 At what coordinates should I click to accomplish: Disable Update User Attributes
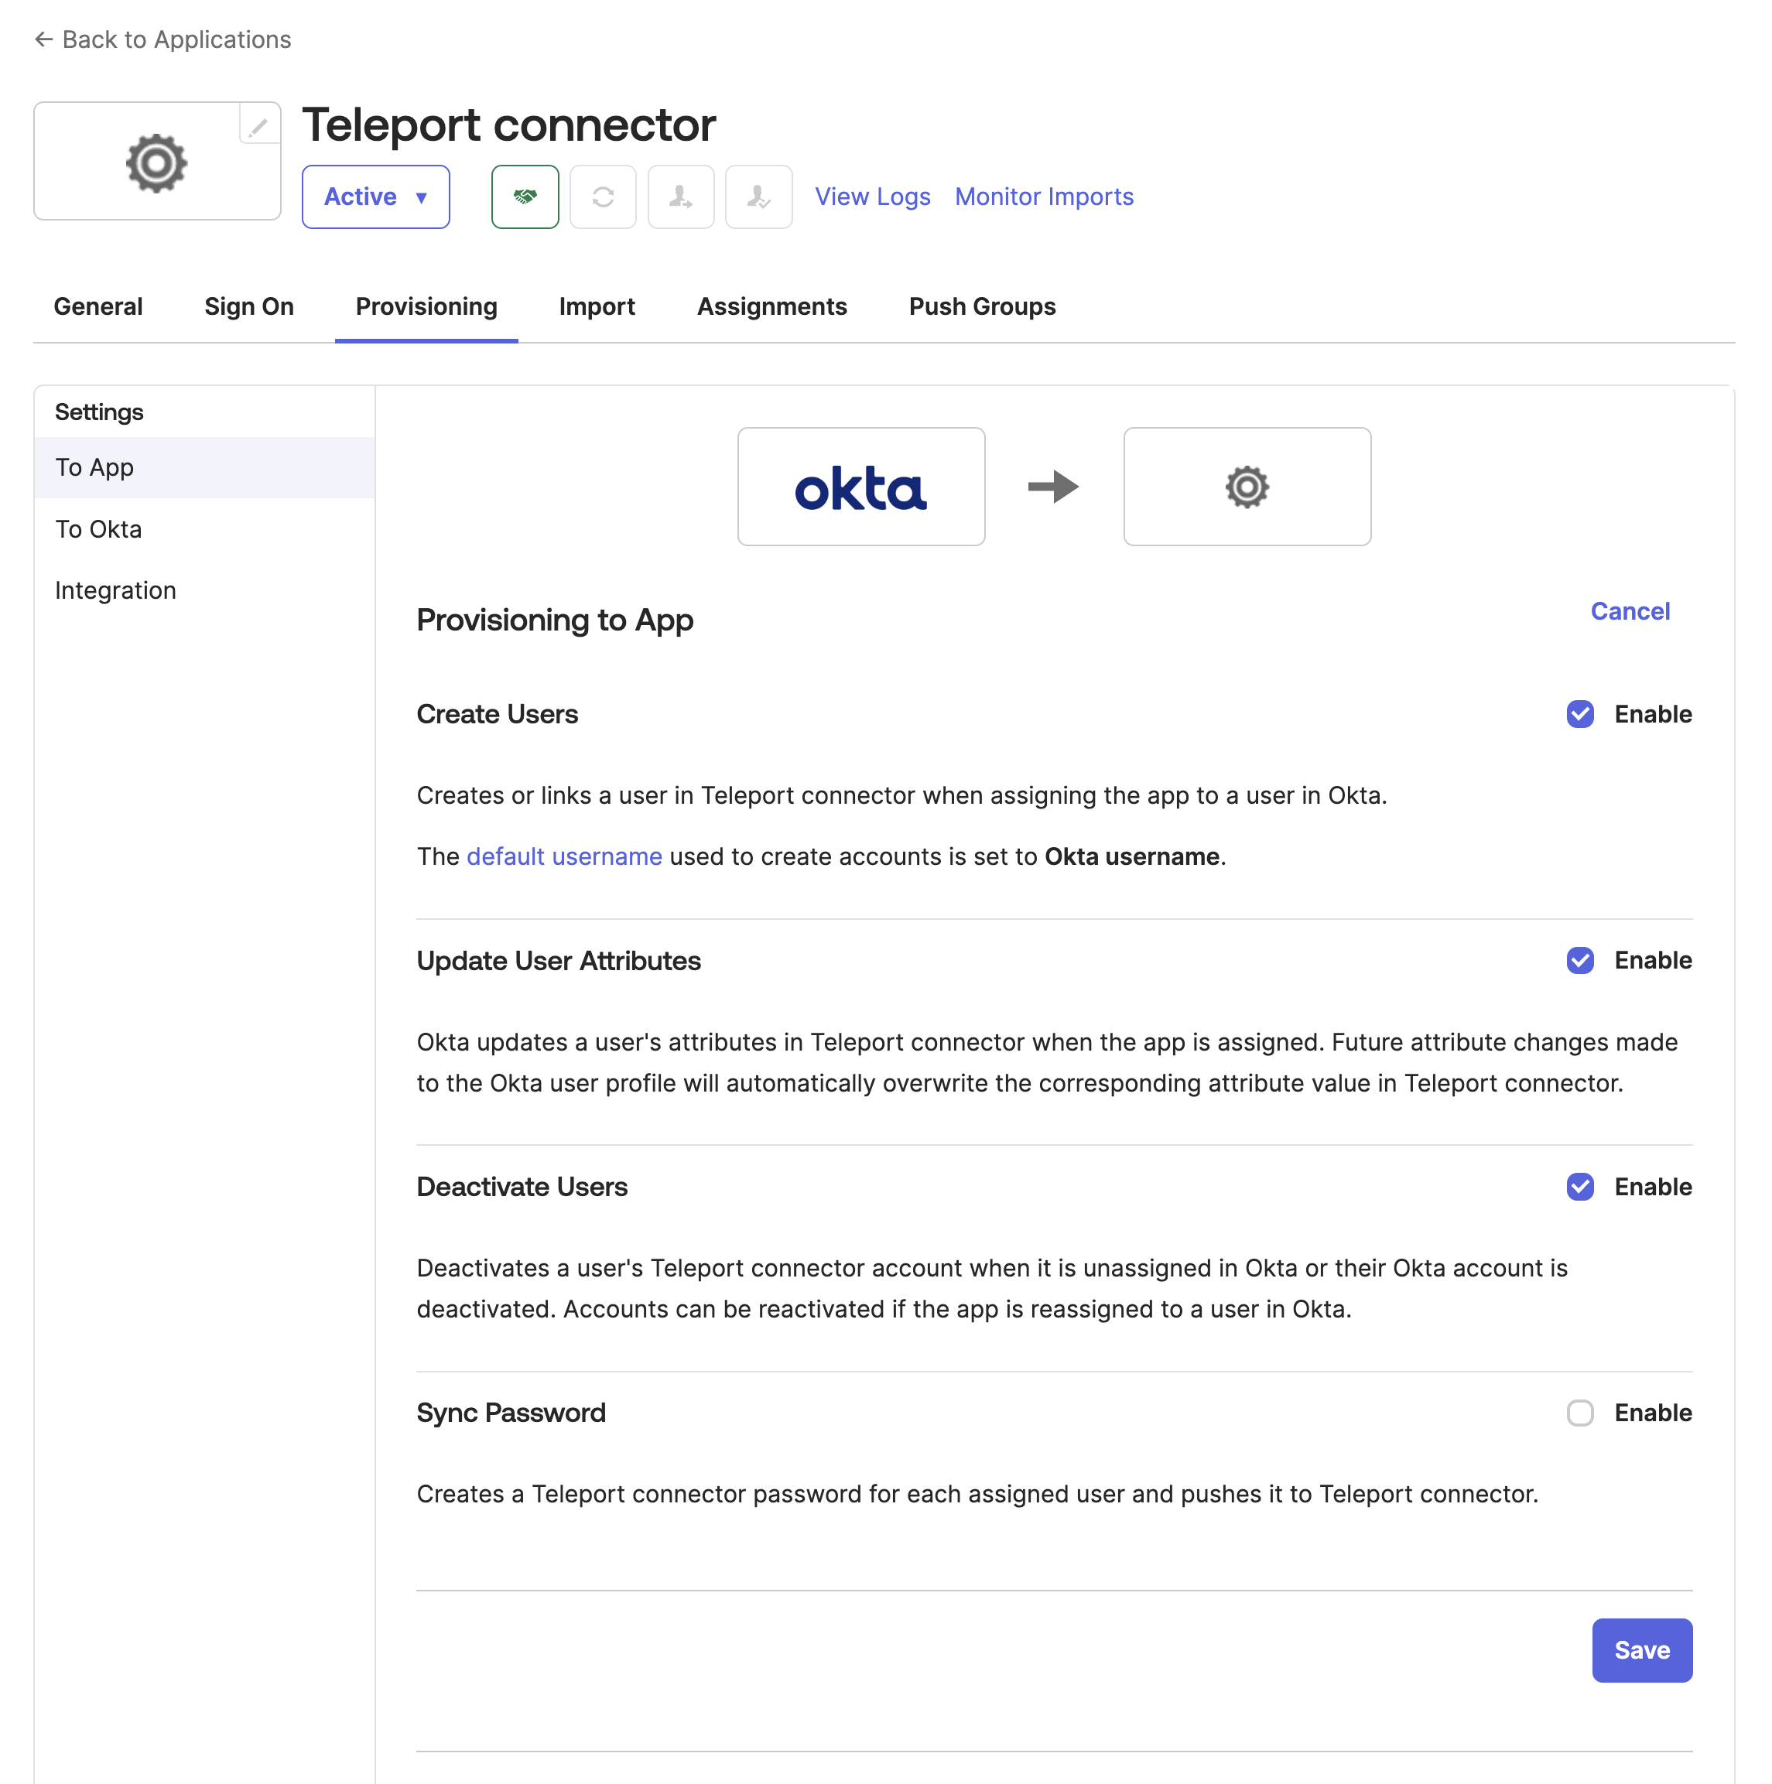click(1580, 960)
